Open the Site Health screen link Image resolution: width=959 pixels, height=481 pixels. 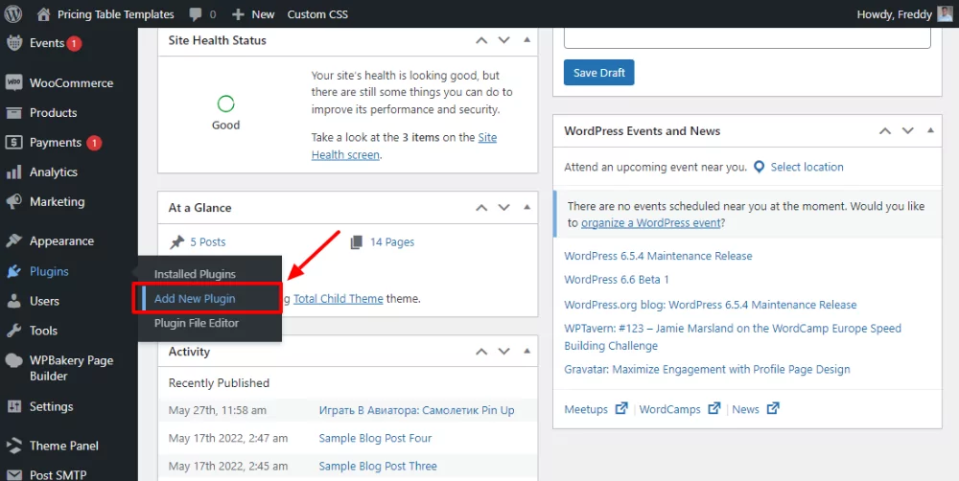coord(345,154)
